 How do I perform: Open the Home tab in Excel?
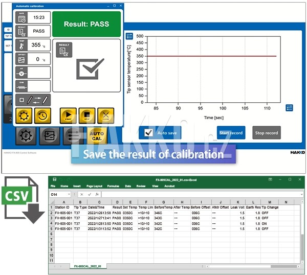[x=64, y=186]
